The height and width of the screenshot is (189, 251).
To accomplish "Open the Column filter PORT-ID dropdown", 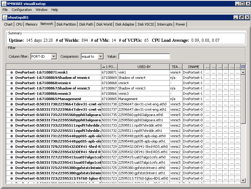I will pos(53,56).
